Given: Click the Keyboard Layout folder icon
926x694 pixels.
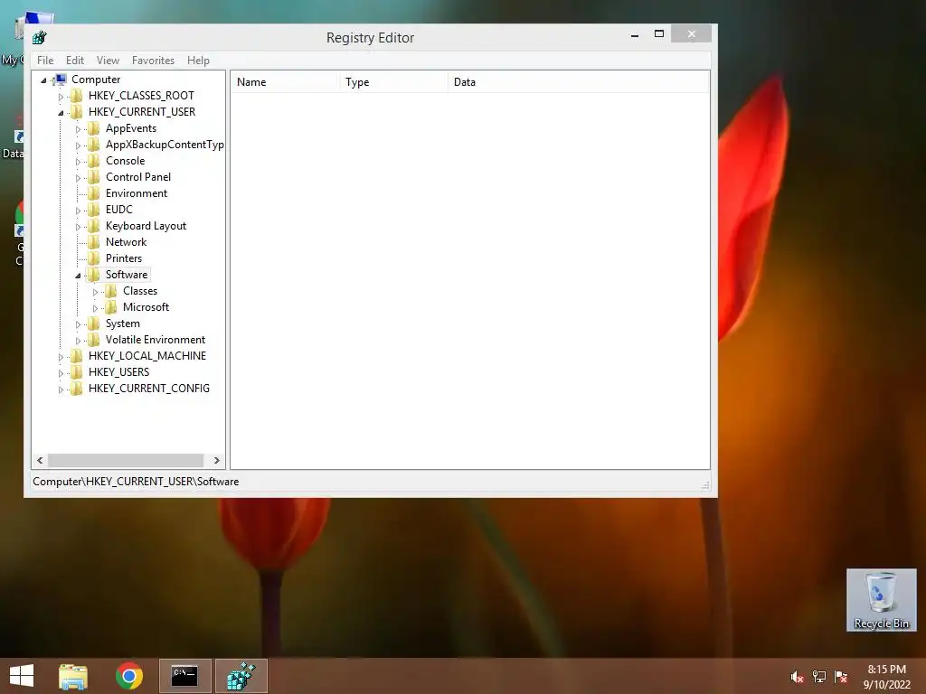Looking at the screenshot, I should click(93, 226).
